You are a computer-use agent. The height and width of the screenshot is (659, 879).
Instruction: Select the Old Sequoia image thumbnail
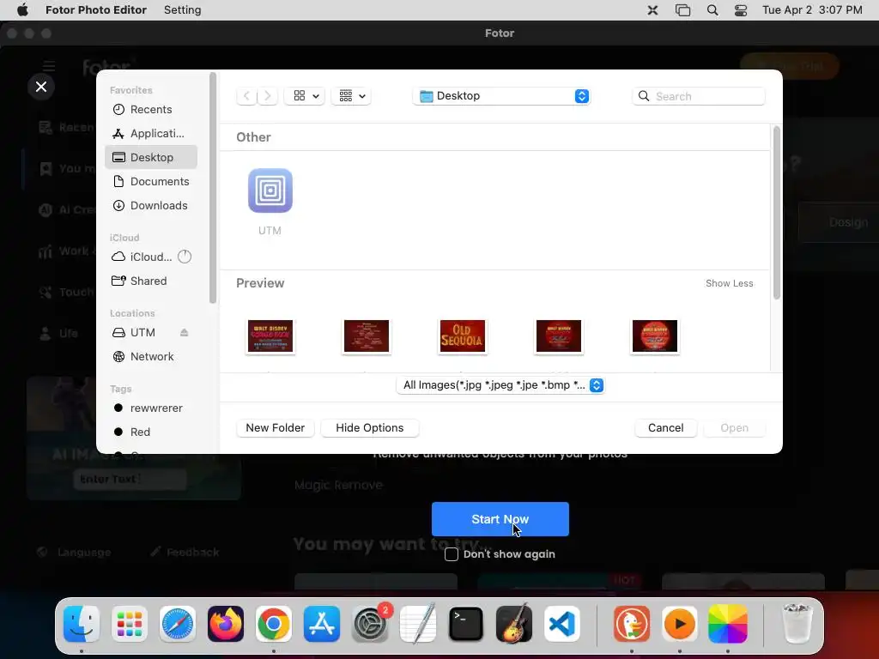click(x=463, y=336)
